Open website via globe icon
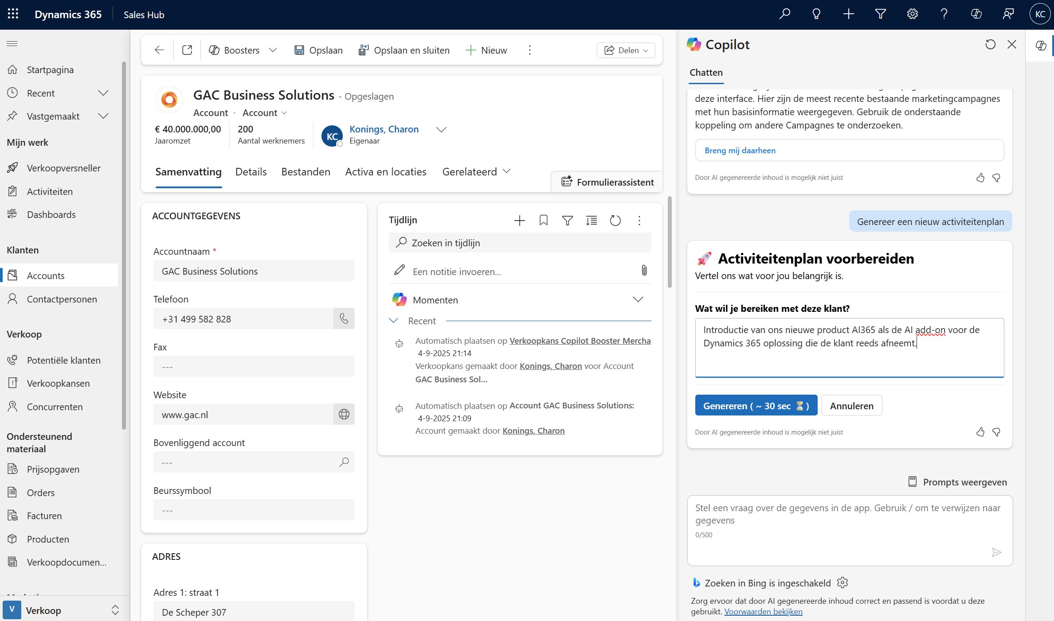The height and width of the screenshot is (621, 1054). coord(344,414)
